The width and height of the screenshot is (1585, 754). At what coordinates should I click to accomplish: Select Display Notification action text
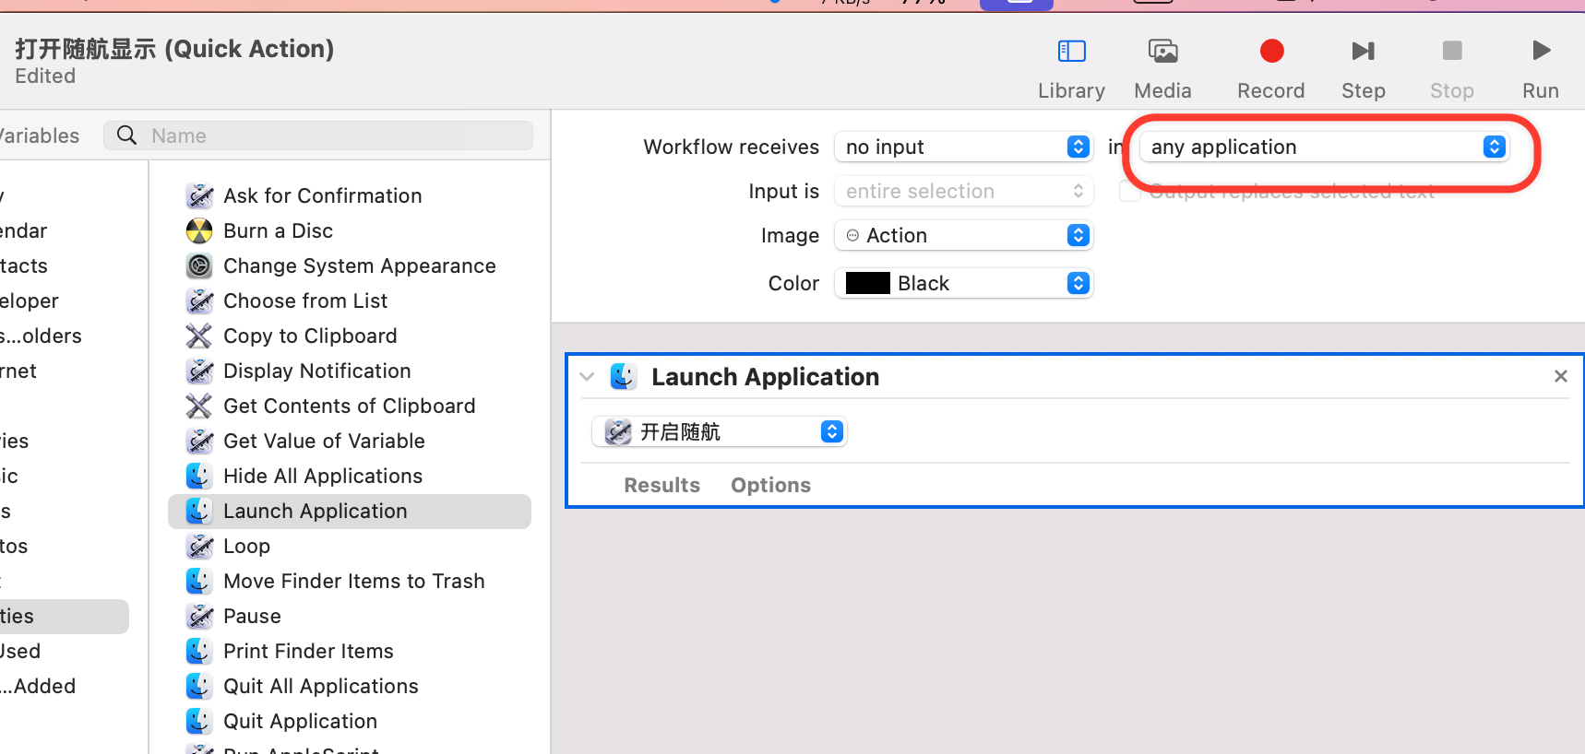pyautogui.click(x=316, y=371)
